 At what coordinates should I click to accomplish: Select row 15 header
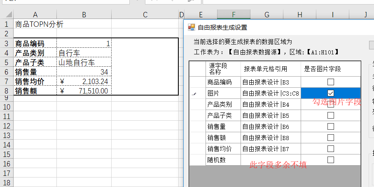click(x=7, y=154)
